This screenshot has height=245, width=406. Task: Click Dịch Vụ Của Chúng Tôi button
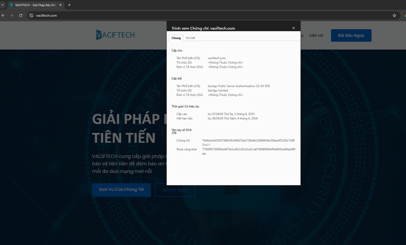coord(121,190)
